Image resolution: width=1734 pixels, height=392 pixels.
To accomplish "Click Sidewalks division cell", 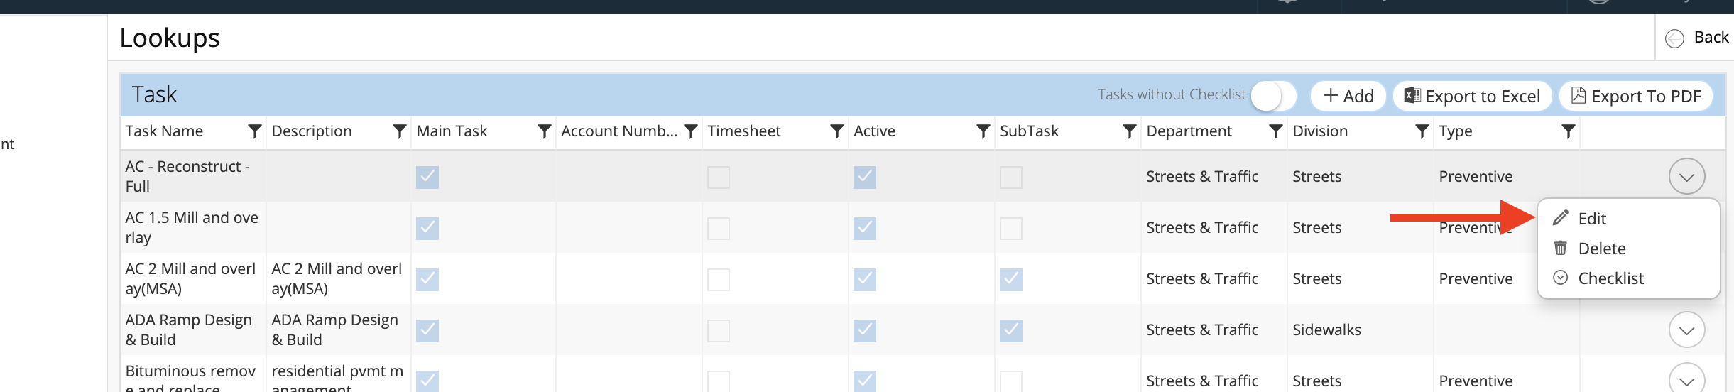I will tap(1326, 330).
